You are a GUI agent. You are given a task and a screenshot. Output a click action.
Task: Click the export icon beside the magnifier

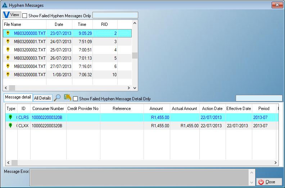coord(67,97)
